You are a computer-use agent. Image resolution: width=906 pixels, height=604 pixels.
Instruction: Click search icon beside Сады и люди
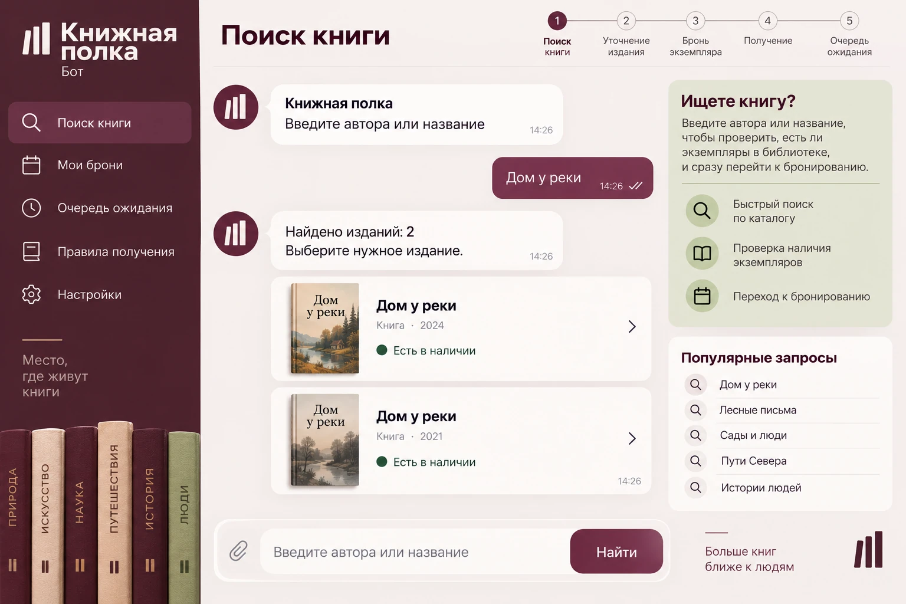point(695,435)
